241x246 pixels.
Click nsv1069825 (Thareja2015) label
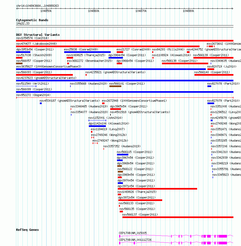pyautogui.click(x=86, y=55)
